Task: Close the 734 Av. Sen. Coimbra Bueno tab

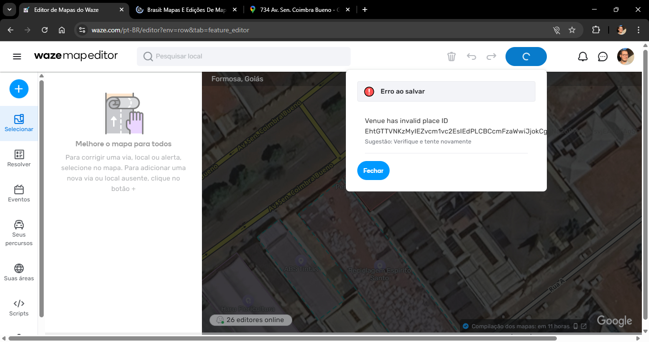Action: [348, 9]
